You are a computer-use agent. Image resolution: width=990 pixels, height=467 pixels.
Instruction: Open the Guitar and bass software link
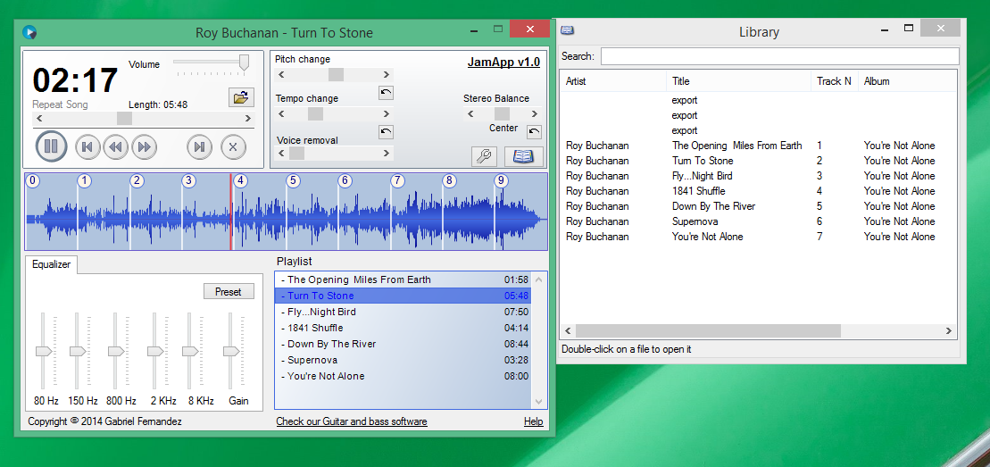coord(351,421)
